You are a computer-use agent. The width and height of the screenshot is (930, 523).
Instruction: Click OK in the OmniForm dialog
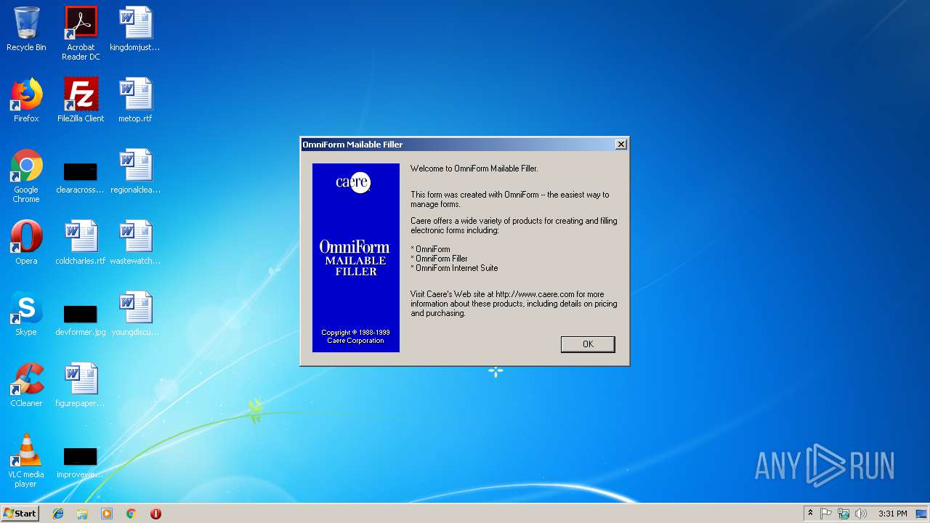click(x=588, y=344)
